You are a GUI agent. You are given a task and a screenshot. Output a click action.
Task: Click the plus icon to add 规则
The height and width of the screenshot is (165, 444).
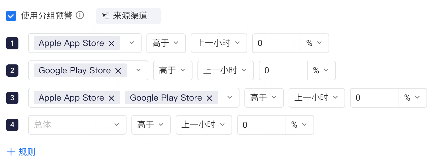(11, 152)
